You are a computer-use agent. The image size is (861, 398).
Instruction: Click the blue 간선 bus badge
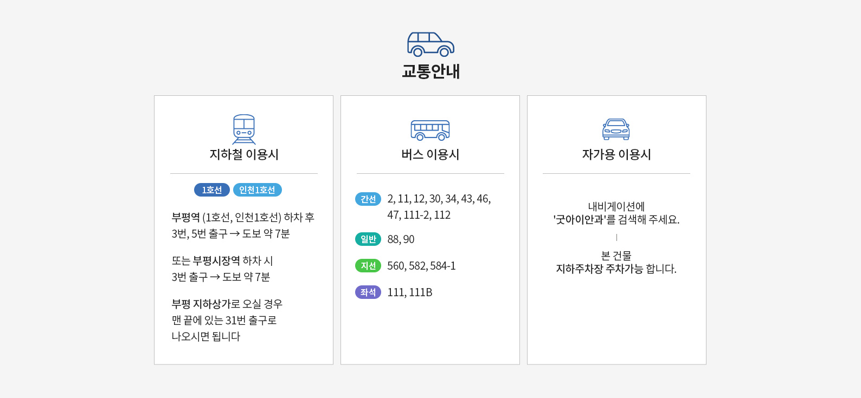[x=368, y=199]
